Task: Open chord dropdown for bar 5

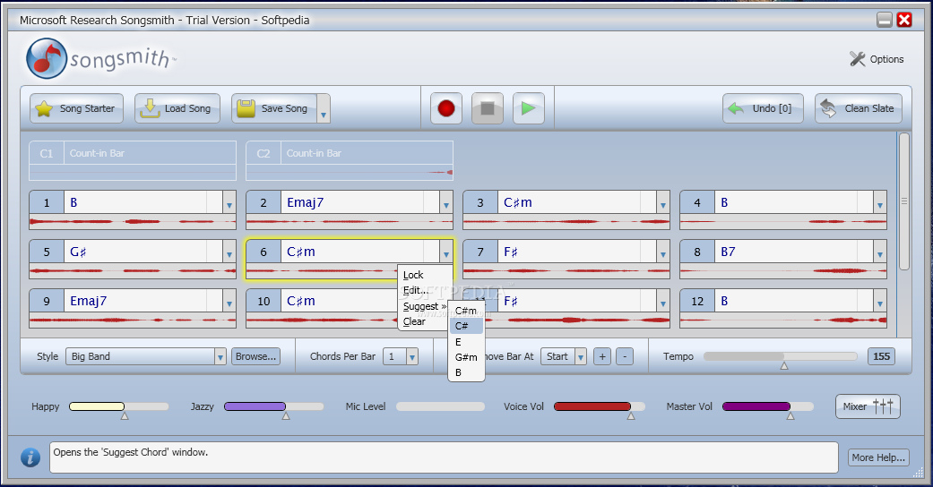Action: [x=229, y=252]
